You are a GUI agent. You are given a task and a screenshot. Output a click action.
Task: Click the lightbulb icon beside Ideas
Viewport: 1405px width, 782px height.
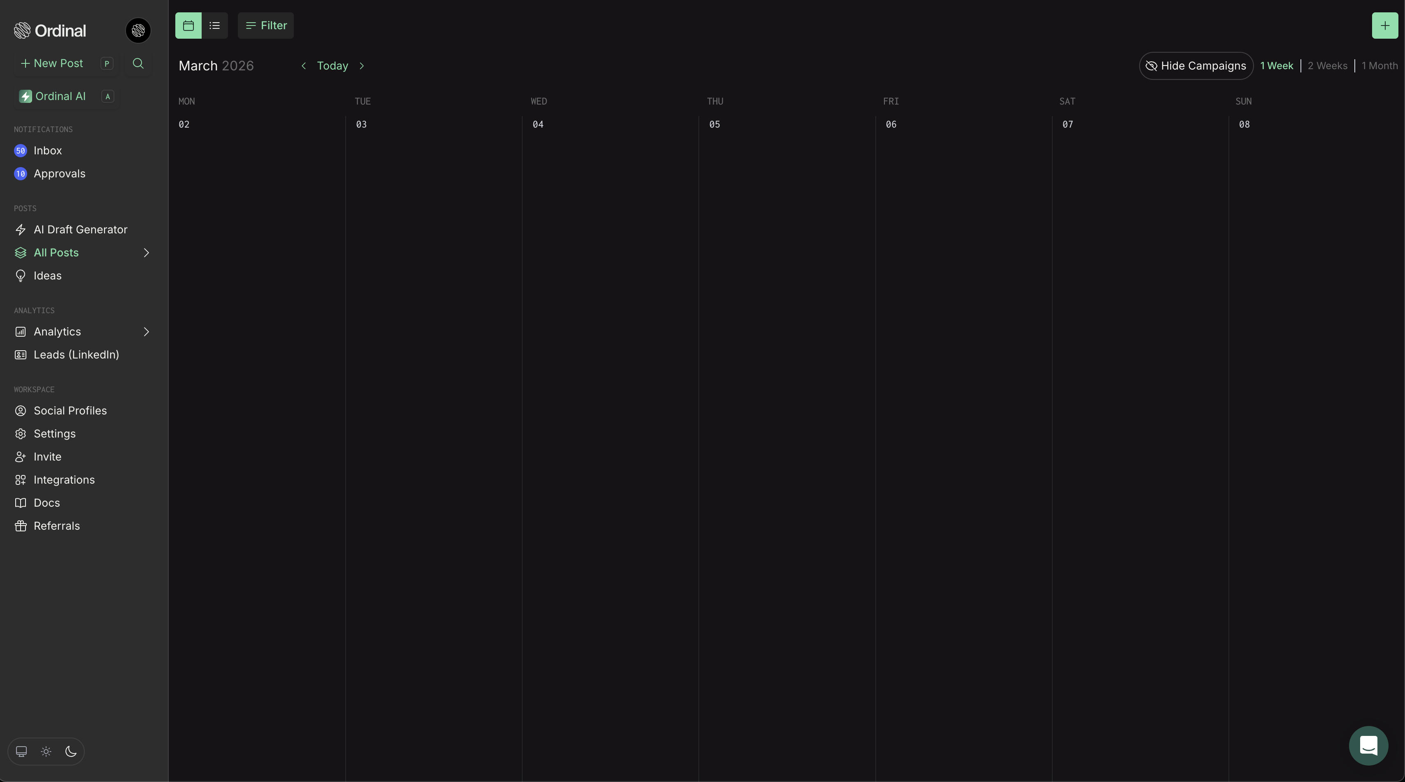20,276
